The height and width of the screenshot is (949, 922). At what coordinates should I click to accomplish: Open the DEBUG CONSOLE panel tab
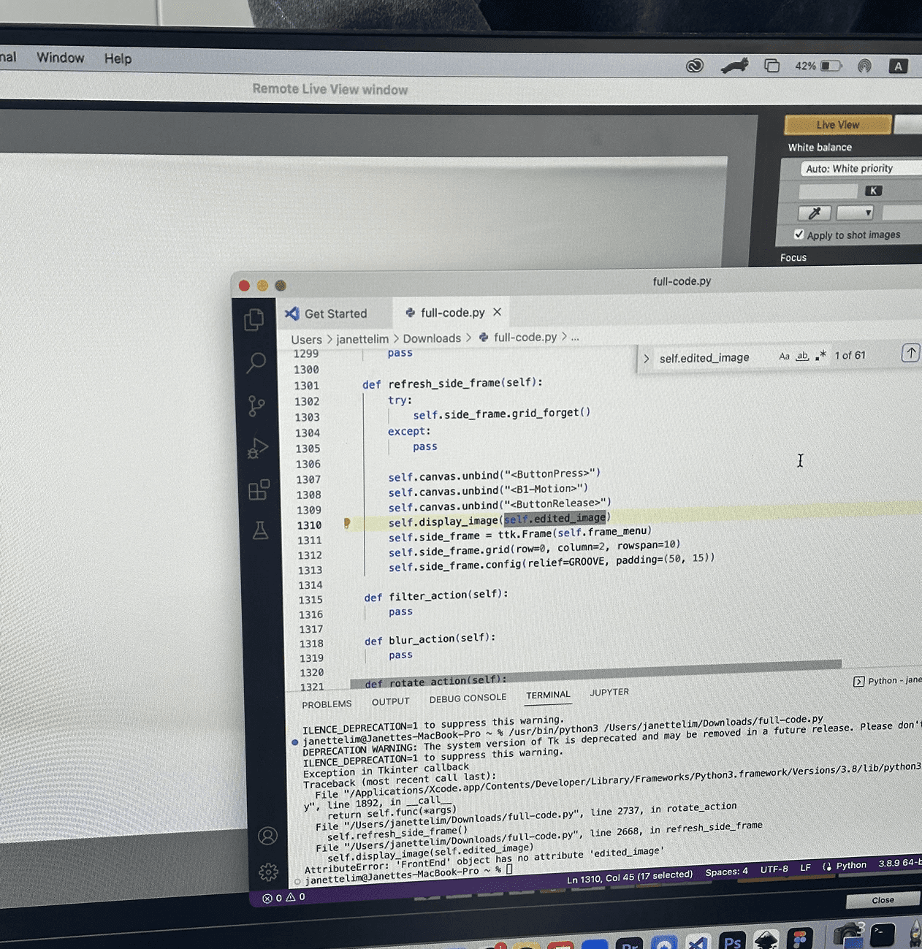coord(468,698)
